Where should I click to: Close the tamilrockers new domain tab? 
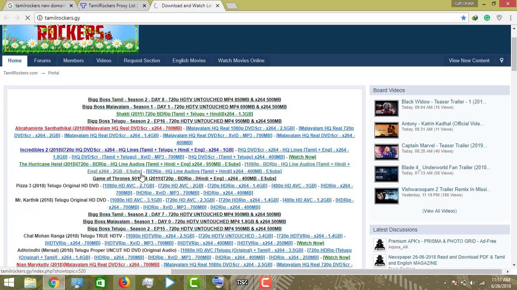pyautogui.click(x=71, y=6)
